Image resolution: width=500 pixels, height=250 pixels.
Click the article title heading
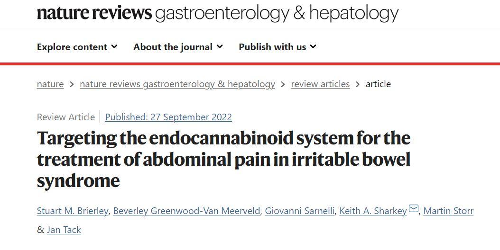pyautogui.click(x=223, y=159)
